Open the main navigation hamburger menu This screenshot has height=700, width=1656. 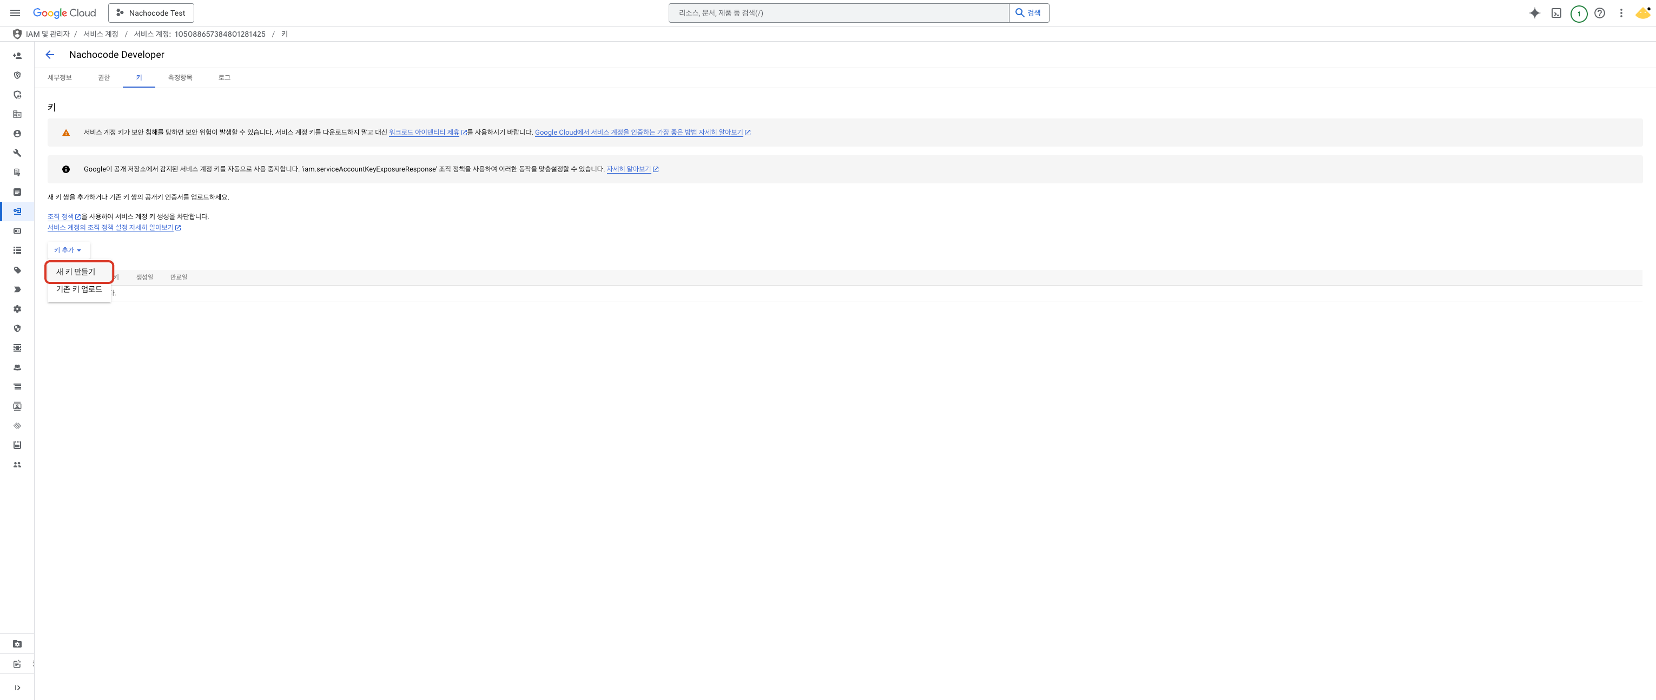pos(15,13)
